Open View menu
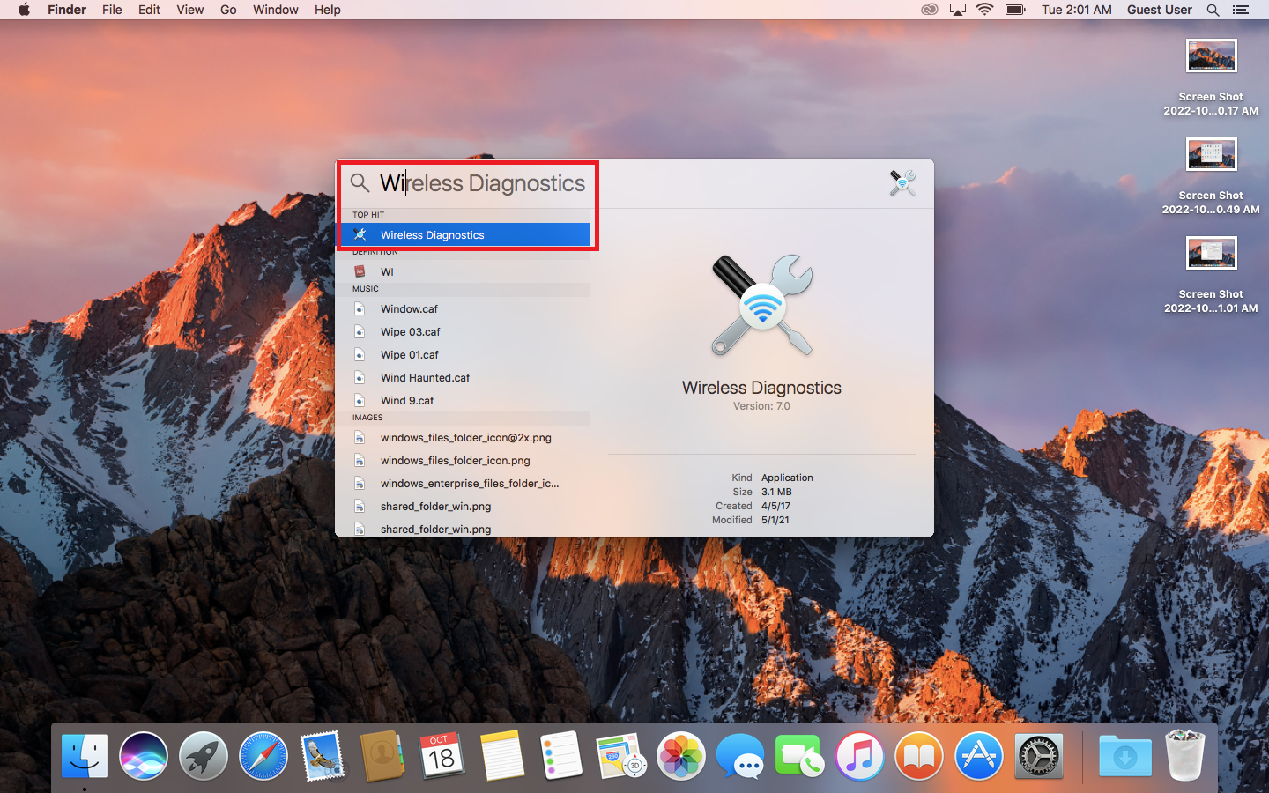 pos(190,10)
